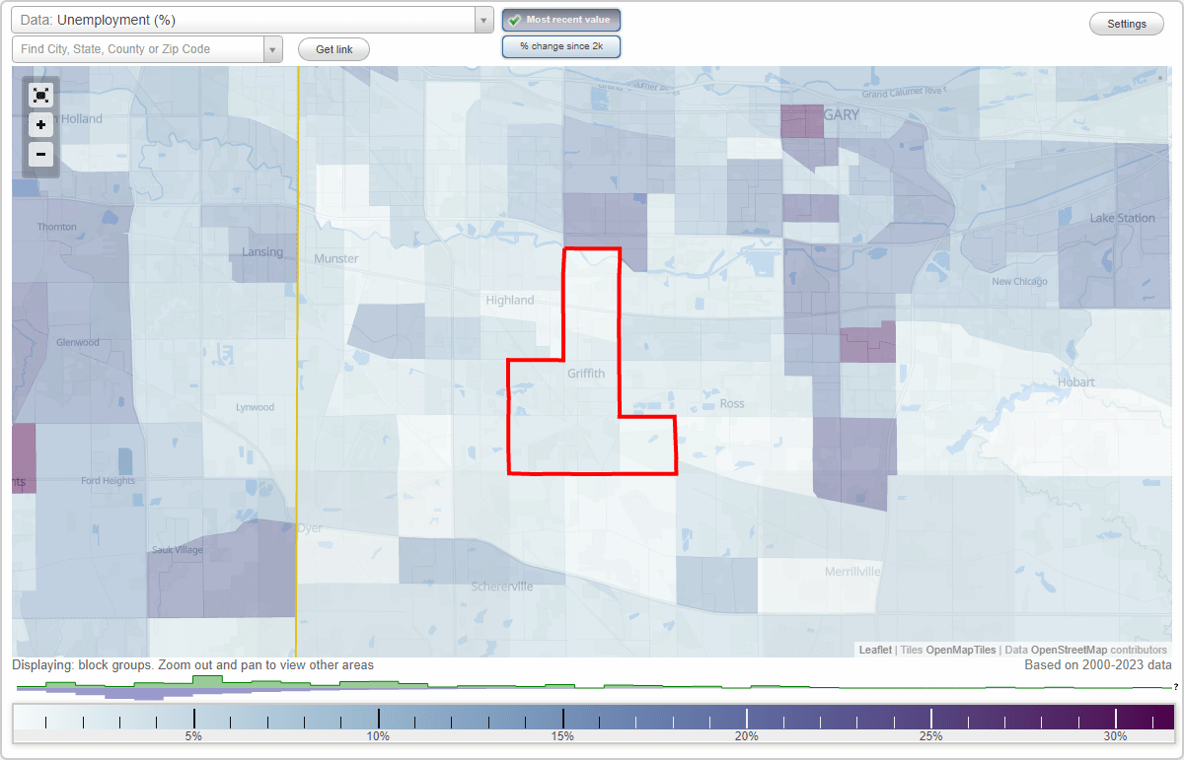Click the Get link button

pos(333,48)
